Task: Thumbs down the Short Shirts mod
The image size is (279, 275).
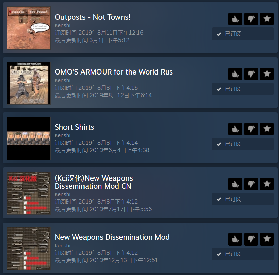Action: (x=251, y=129)
